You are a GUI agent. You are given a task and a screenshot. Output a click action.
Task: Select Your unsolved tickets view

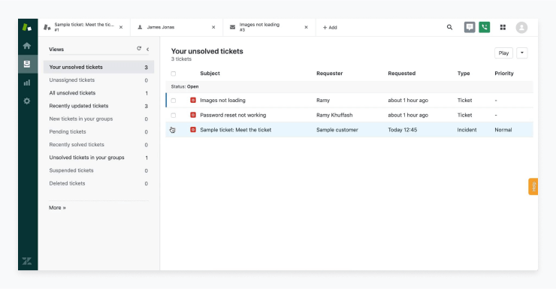point(98,68)
